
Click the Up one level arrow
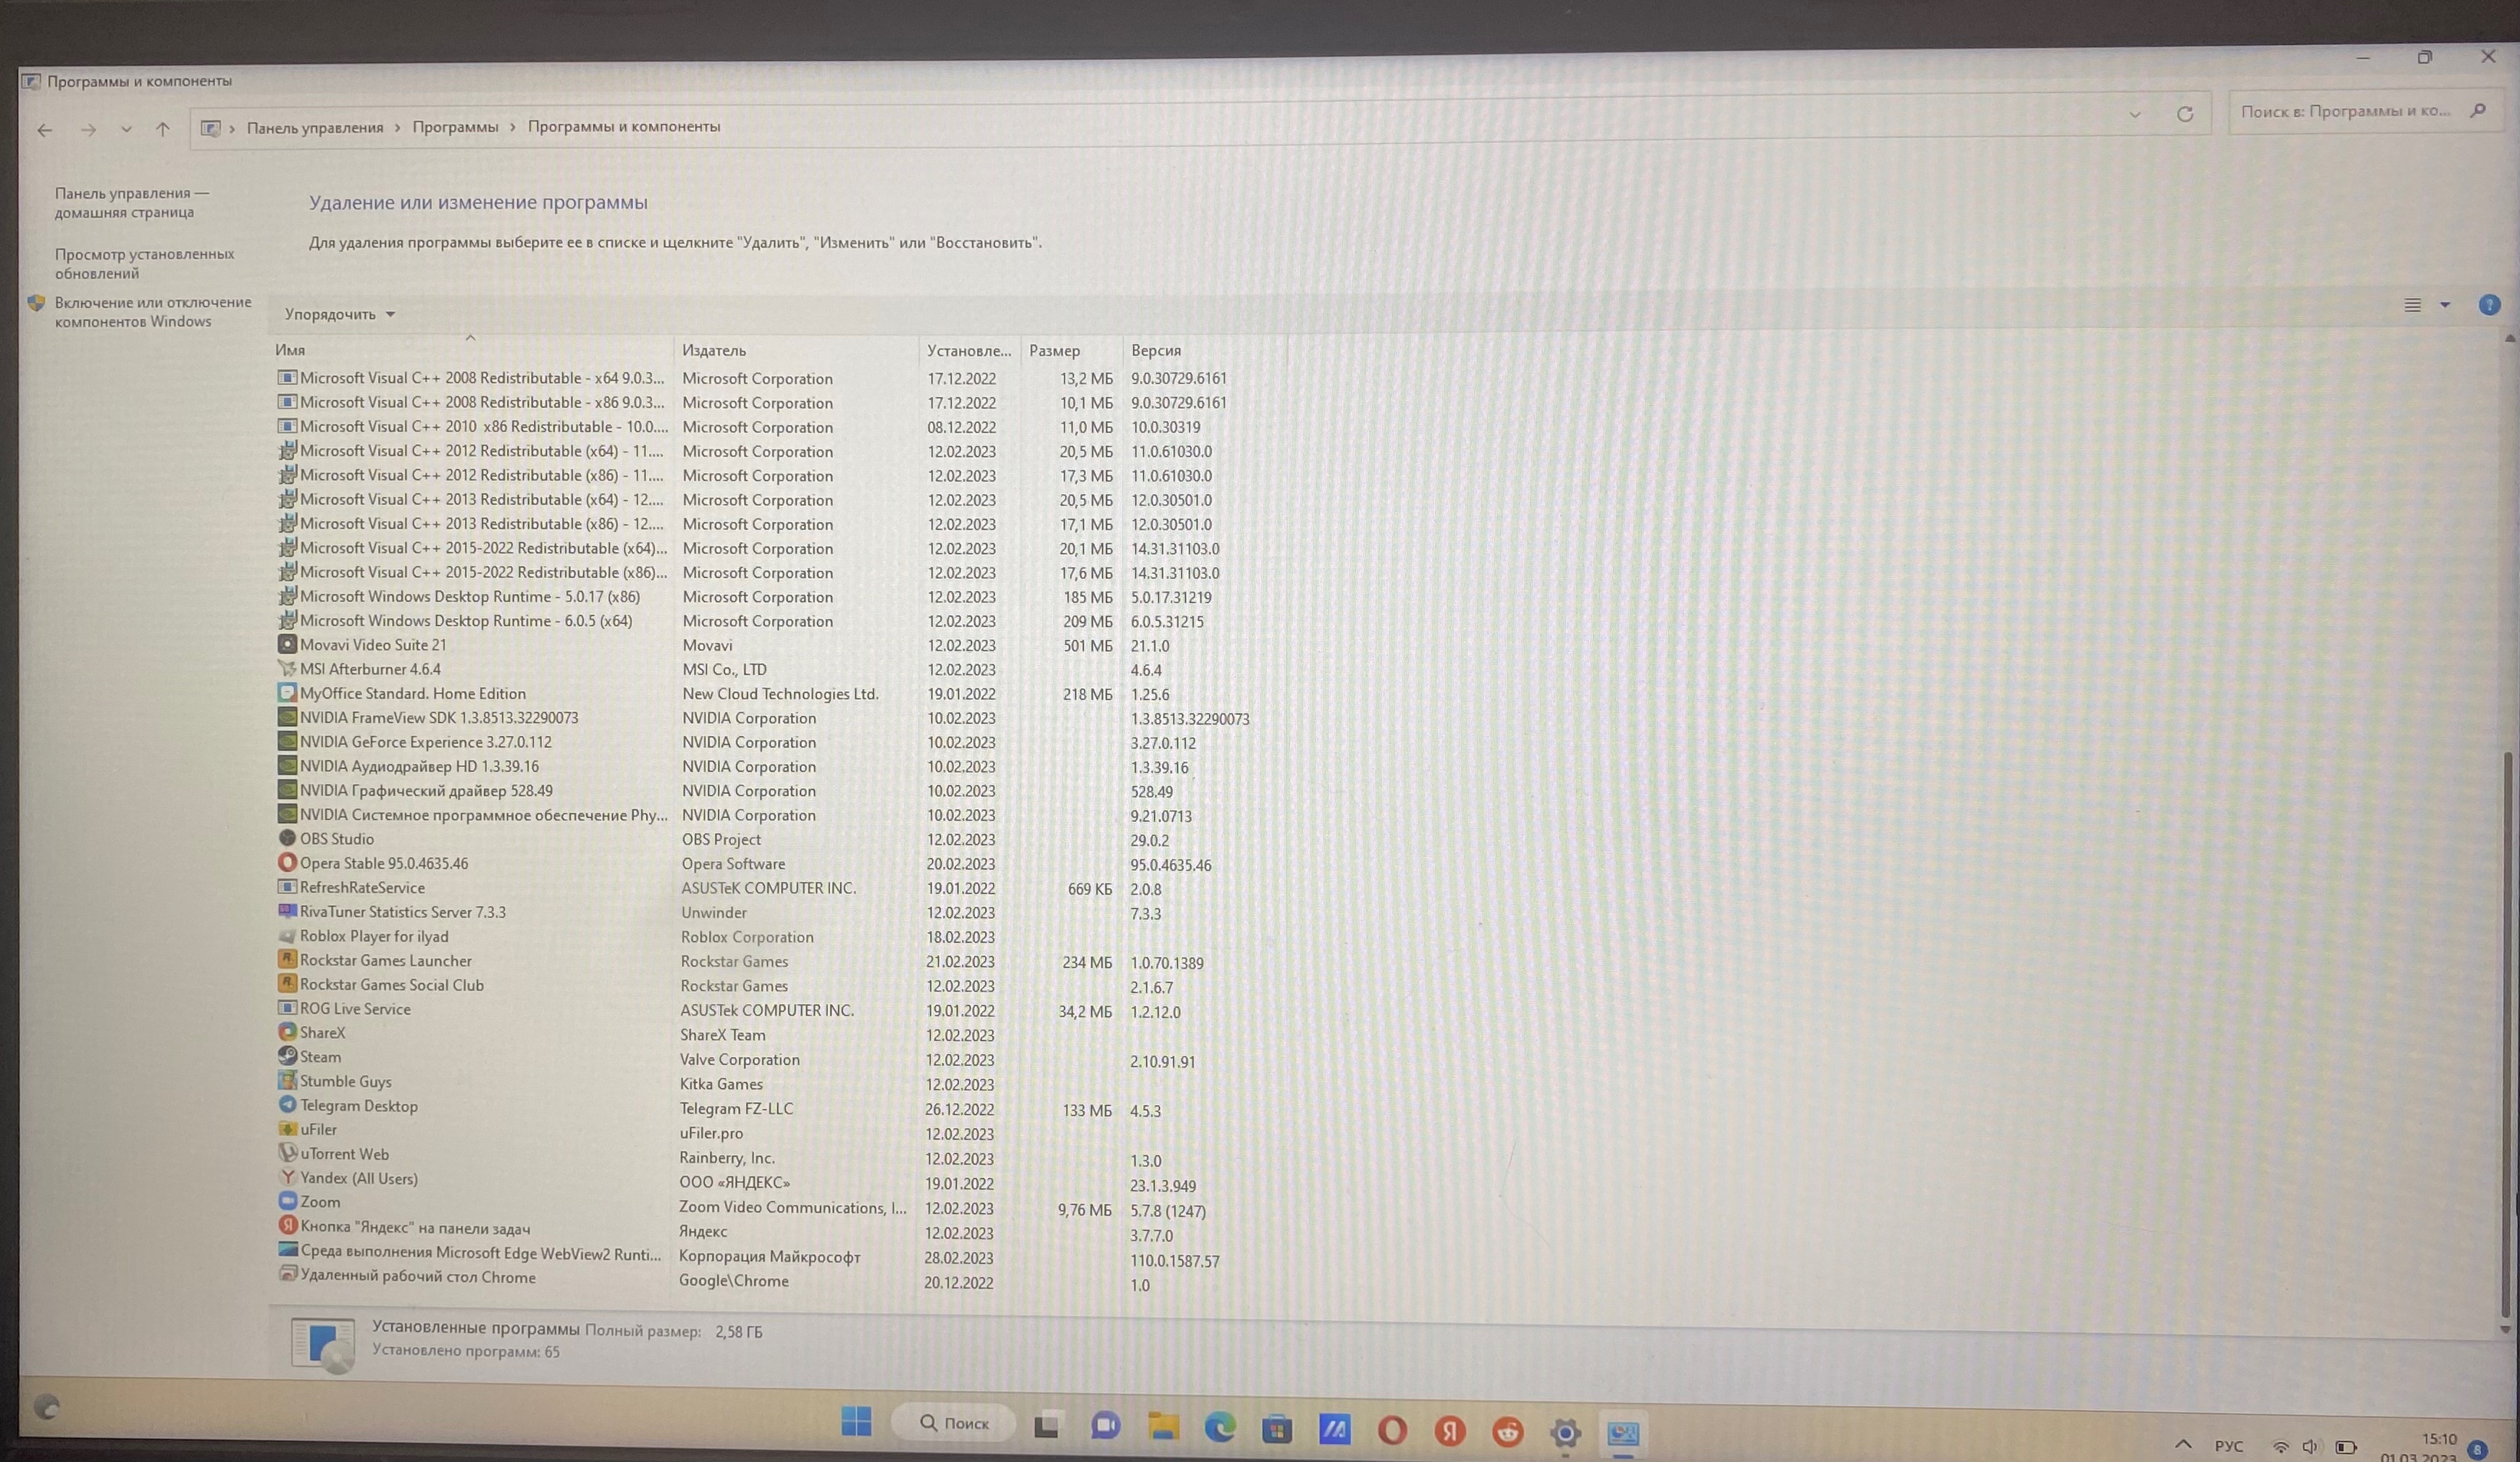point(163,129)
